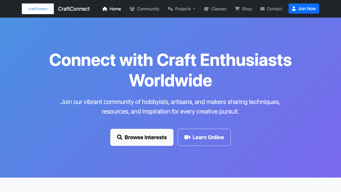Click the Browse Interests button
This screenshot has height=192, width=341.
(x=142, y=137)
